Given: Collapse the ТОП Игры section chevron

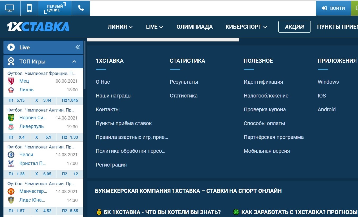Looking at the screenshot, I should tap(74, 62).
